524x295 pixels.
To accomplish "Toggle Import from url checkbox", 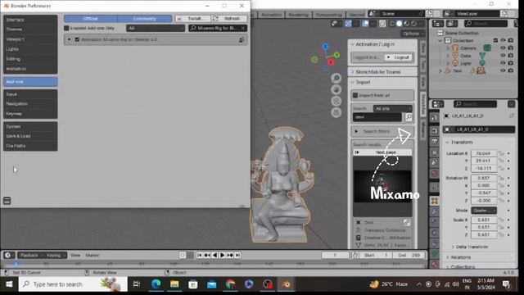I will [355, 95].
